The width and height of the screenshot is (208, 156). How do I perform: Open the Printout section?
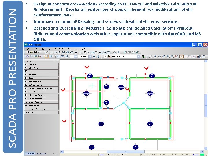(41, 112)
